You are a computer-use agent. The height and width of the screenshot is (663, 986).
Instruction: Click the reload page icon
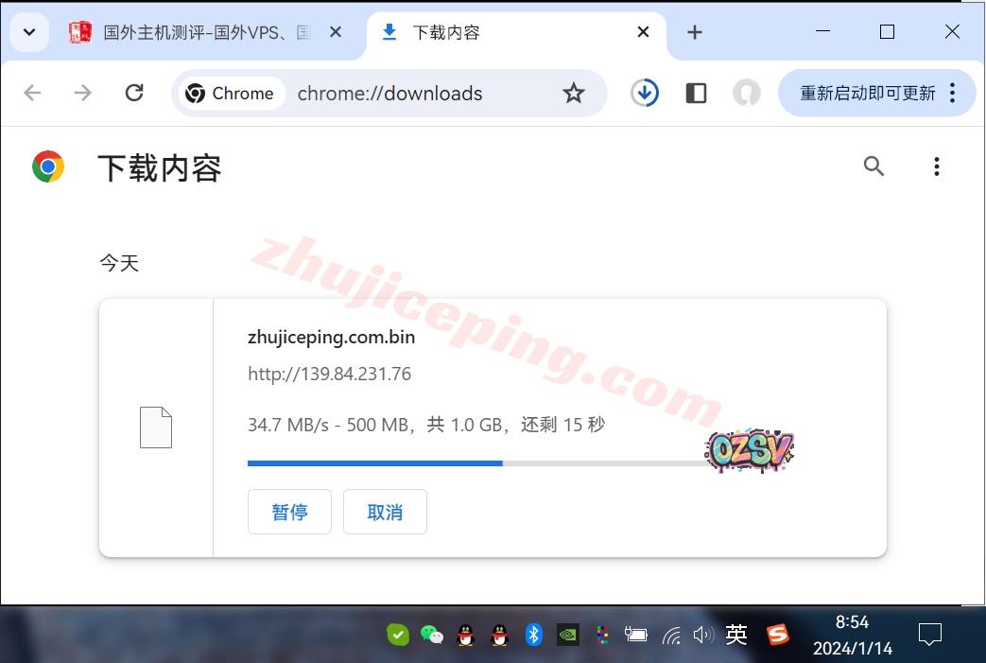pos(134,93)
